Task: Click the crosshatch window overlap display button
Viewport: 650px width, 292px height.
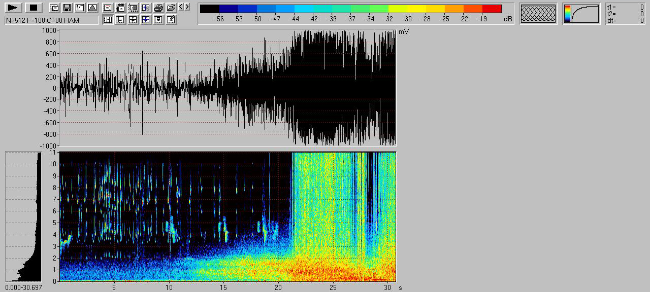Action: 538,14
